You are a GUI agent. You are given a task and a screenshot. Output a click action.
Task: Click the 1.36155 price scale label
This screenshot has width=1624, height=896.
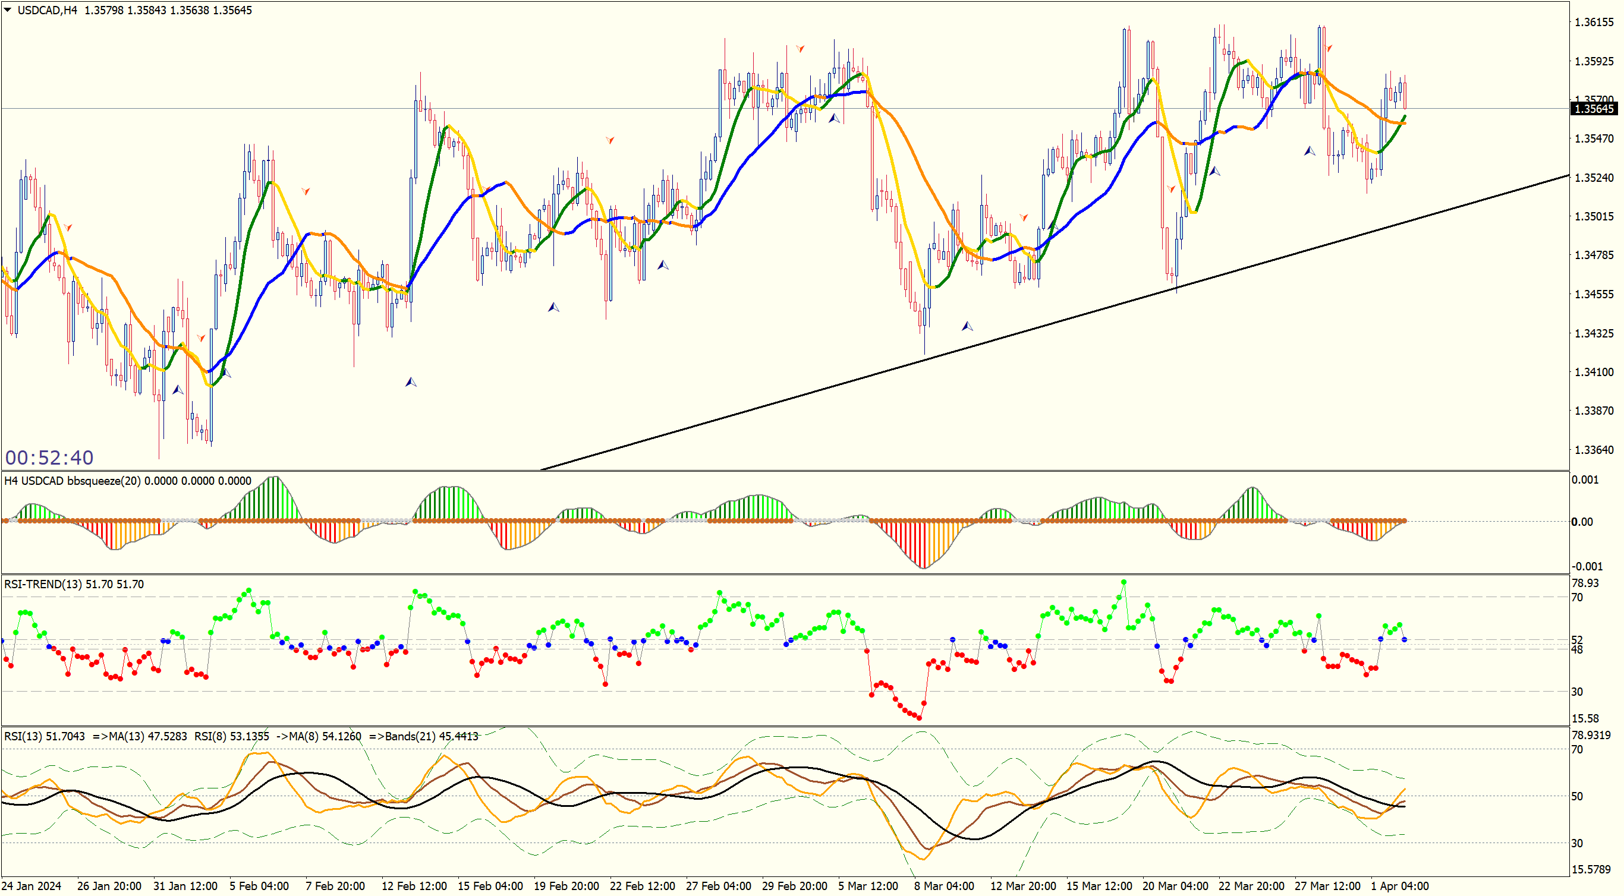click(1594, 23)
